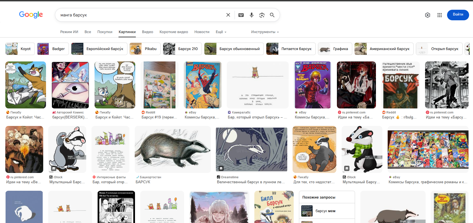This screenshot has height=223, width=473.
Task: Open the eBay Badger comic cover with blue figure
Action: (203, 85)
